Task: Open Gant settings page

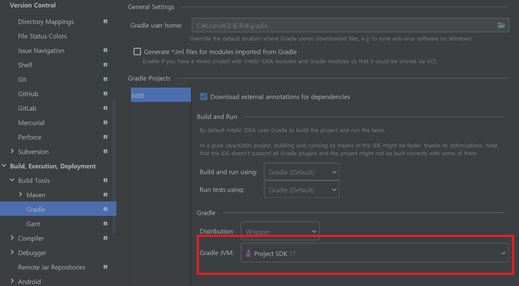Action: tap(33, 224)
